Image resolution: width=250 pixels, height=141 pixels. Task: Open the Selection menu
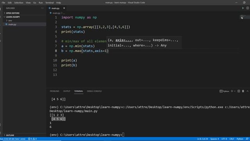click(19, 3)
